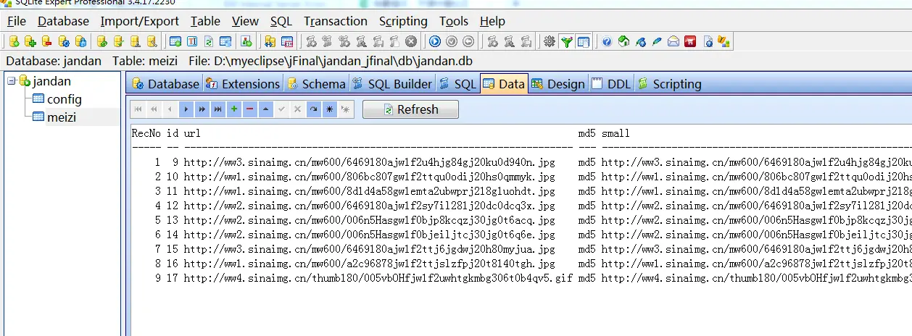The width and height of the screenshot is (912, 336).
Task: Click url of record with id 9
Action: pyautogui.click(x=369, y=162)
